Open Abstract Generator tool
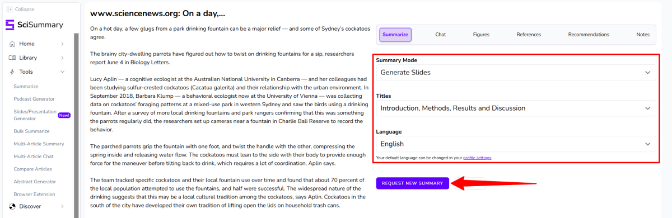 [35, 182]
